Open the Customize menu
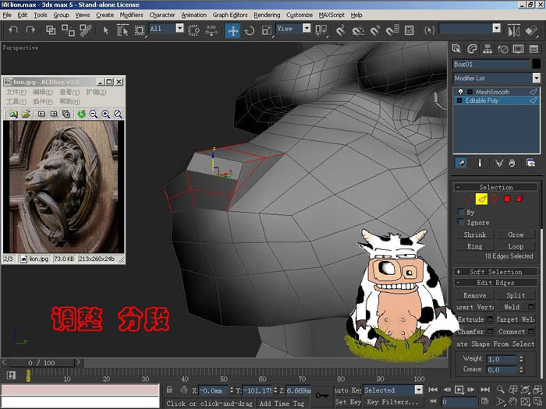546x409 pixels. click(x=299, y=15)
